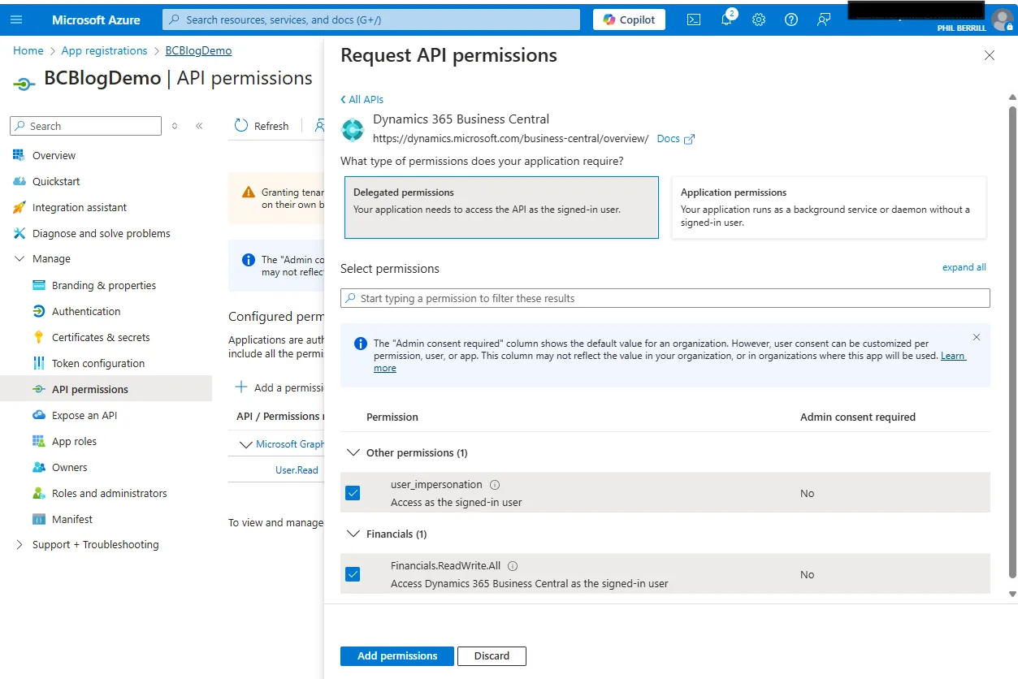The width and height of the screenshot is (1018, 679).
Task: Collapse the sidebar using the double chevron
Action: point(199,126)
